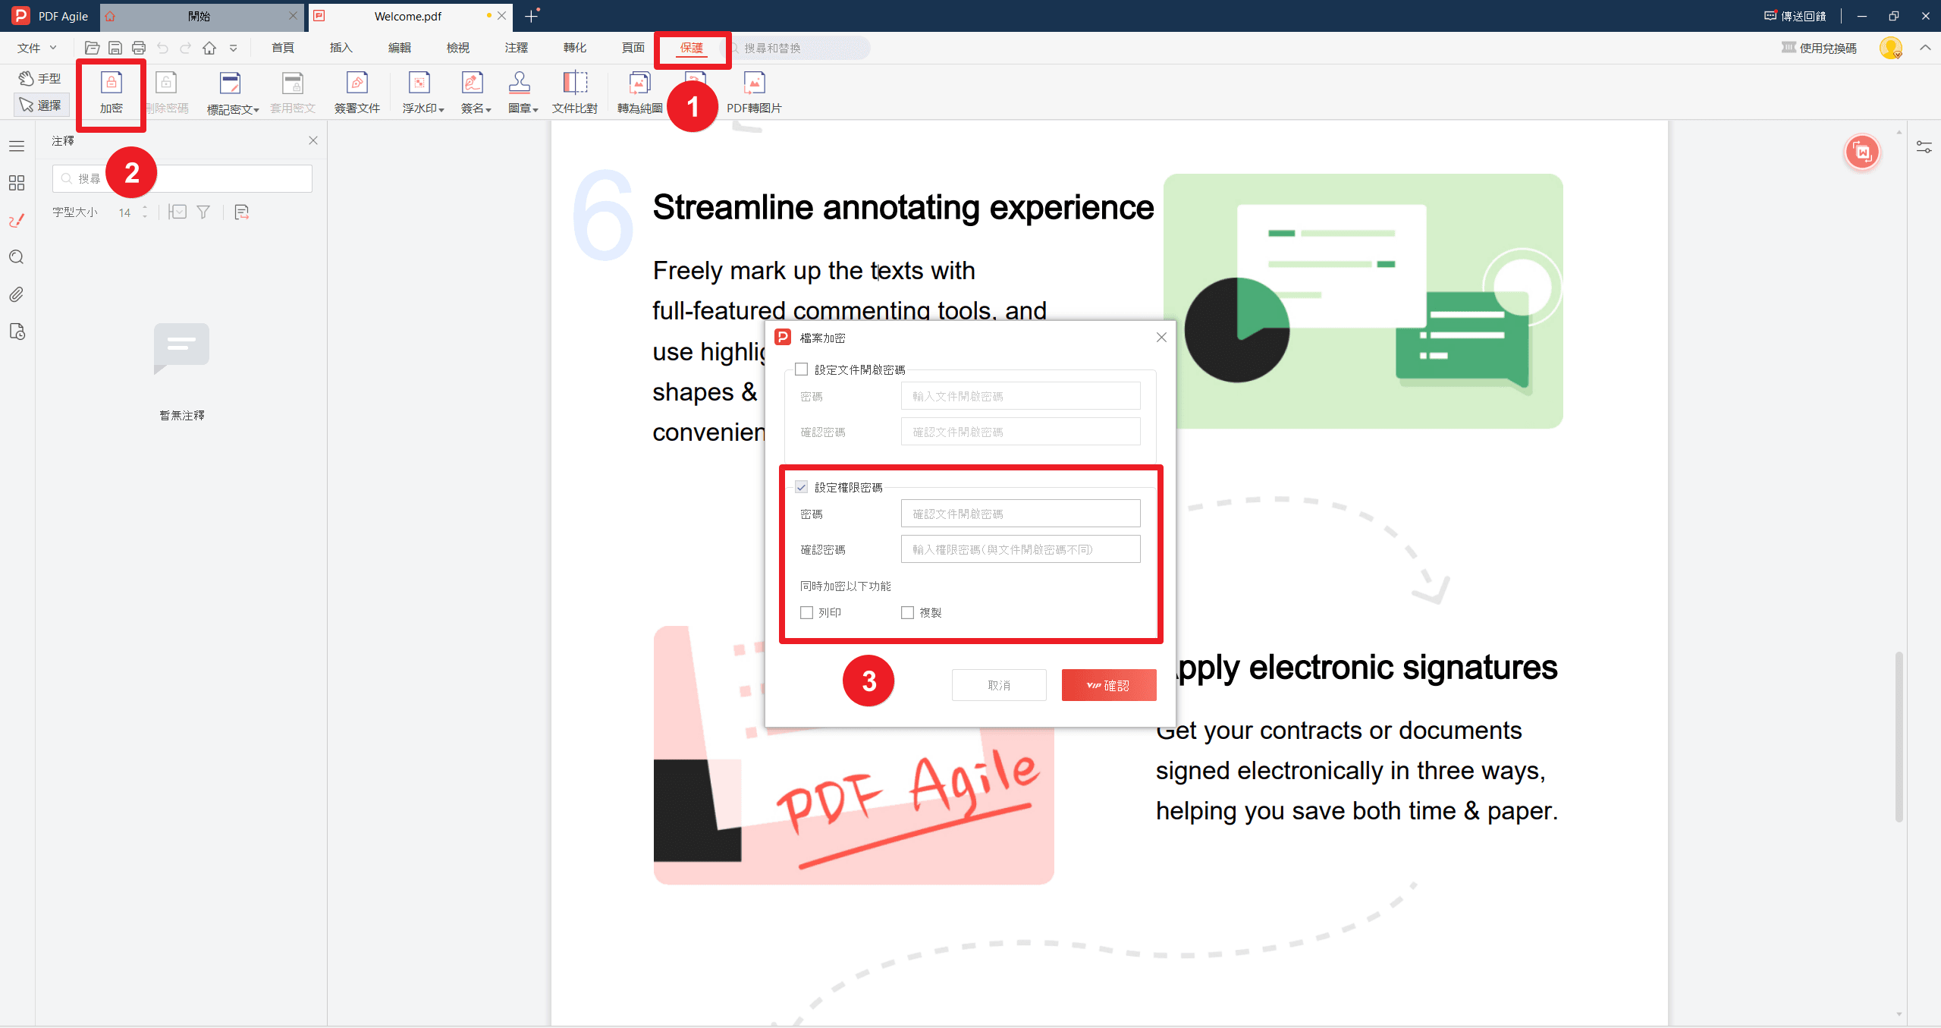Collapse the ribbon with the chevron arrow
The width and height of the screenshot is (1941, 1028).
pos(1925,48)
